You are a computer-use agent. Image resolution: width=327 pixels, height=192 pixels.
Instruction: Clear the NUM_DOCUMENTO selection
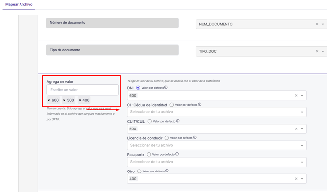317,24
